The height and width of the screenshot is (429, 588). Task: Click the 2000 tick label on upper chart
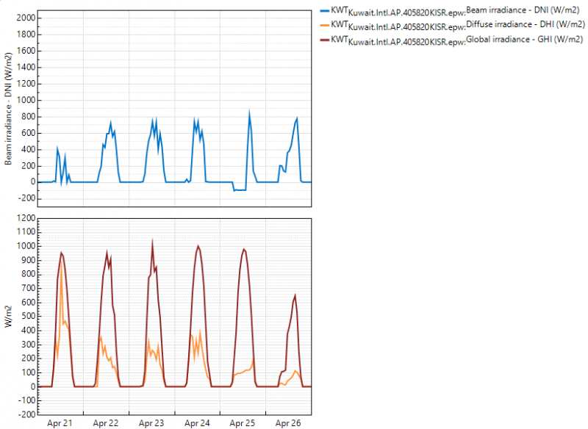click(x=24, y=17)
